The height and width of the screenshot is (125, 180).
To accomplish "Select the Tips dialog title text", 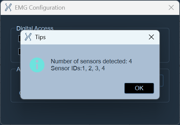I will (x=40, y=37).
